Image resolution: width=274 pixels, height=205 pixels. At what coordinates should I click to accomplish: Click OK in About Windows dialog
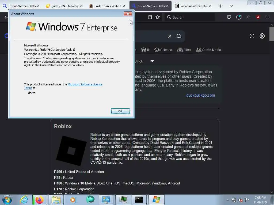click(120, 111)
